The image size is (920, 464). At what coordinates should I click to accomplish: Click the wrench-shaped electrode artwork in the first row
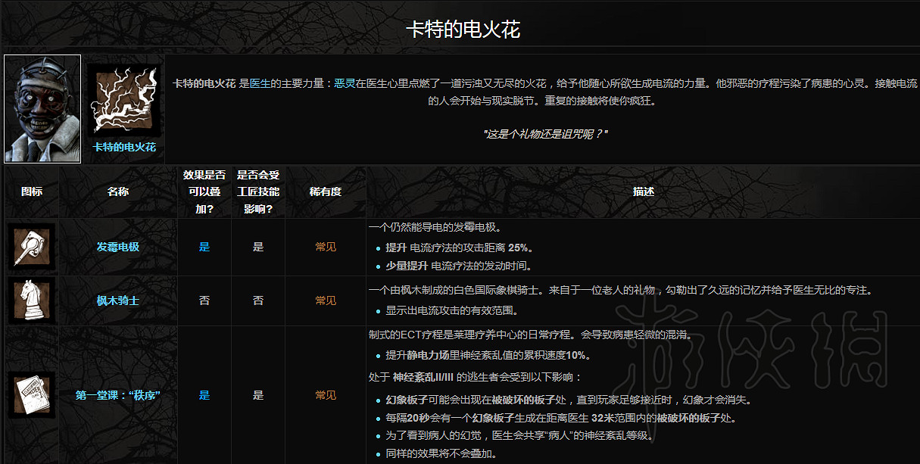click(x=31, y=246)
